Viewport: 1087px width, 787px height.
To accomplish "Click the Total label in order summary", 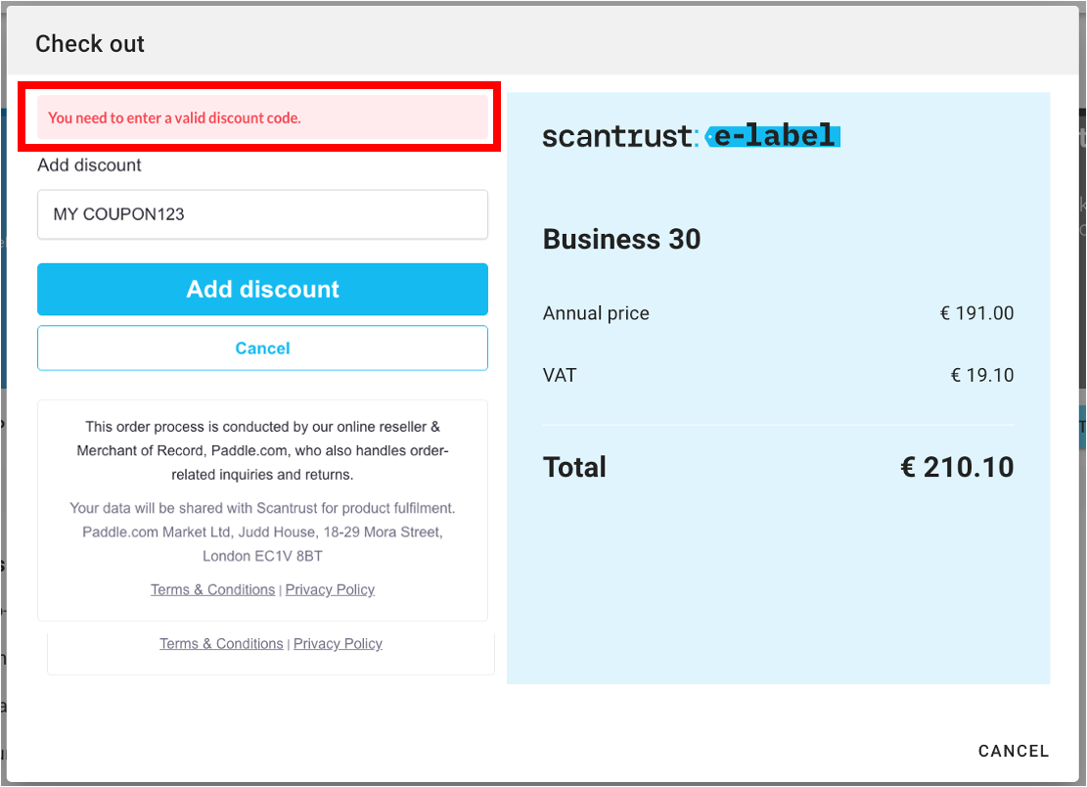I will pos(574,467).
